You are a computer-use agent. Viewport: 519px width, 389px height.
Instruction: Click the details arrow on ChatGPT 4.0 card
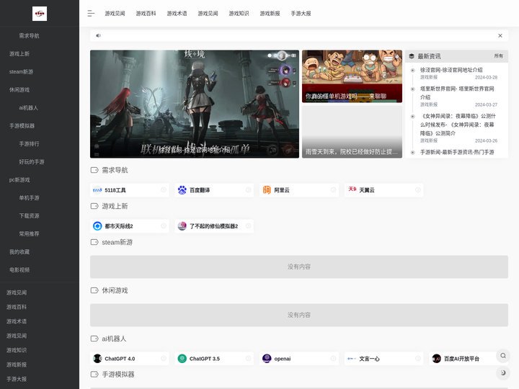(164, 358)
